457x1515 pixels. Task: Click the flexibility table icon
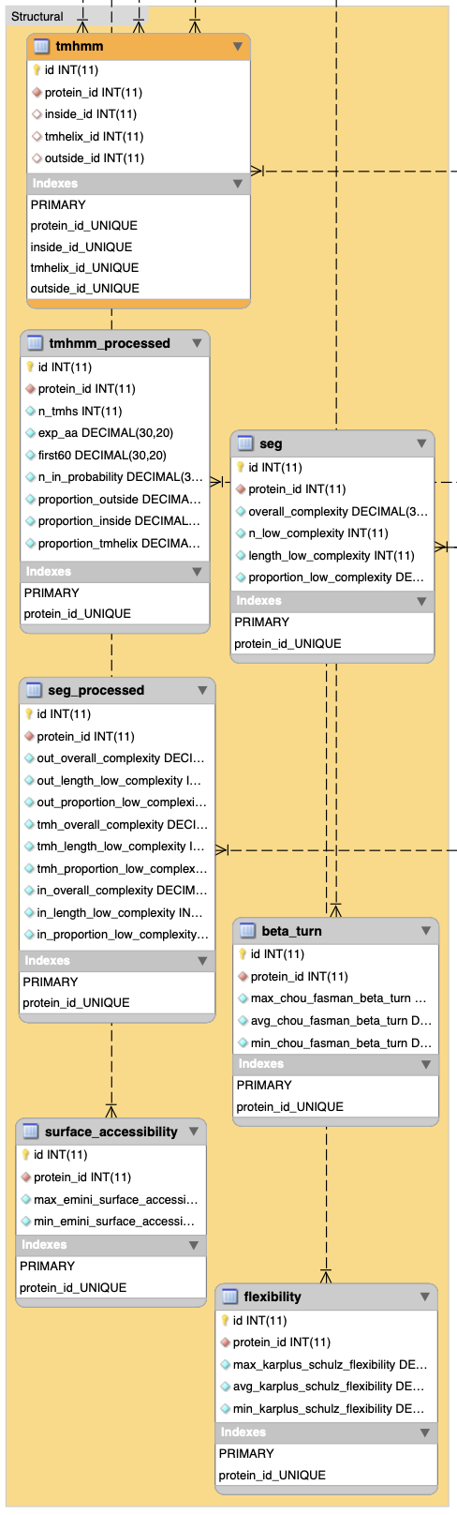pos(229,1297)
